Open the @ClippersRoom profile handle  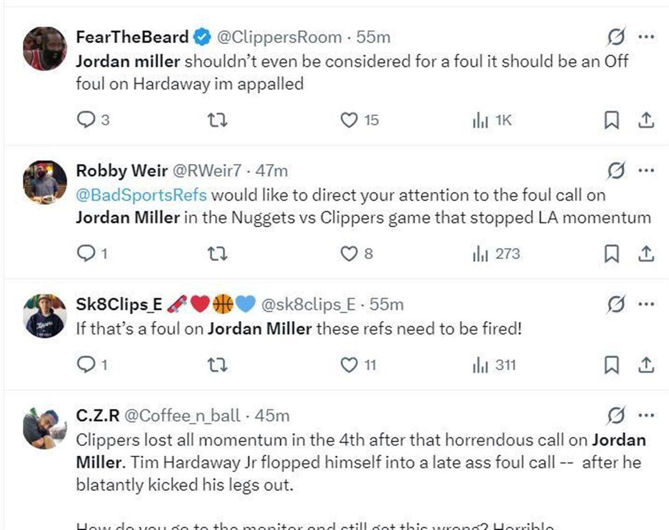[279, 37]
